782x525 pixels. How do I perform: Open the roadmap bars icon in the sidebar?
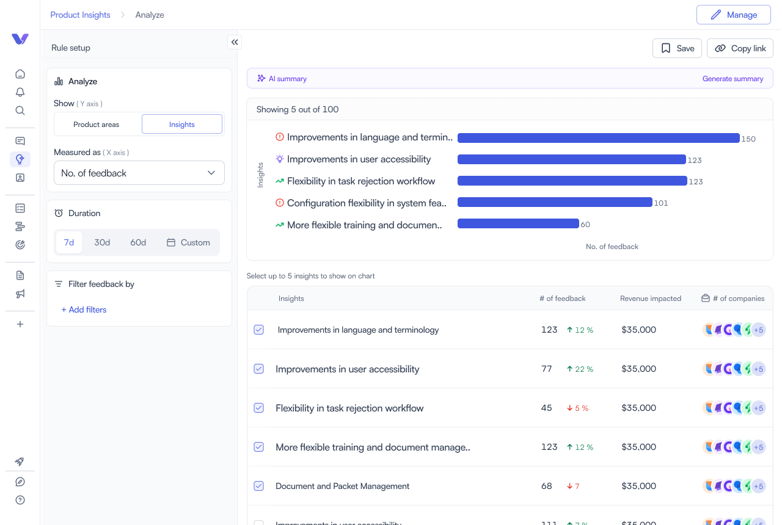coord(20,226)
